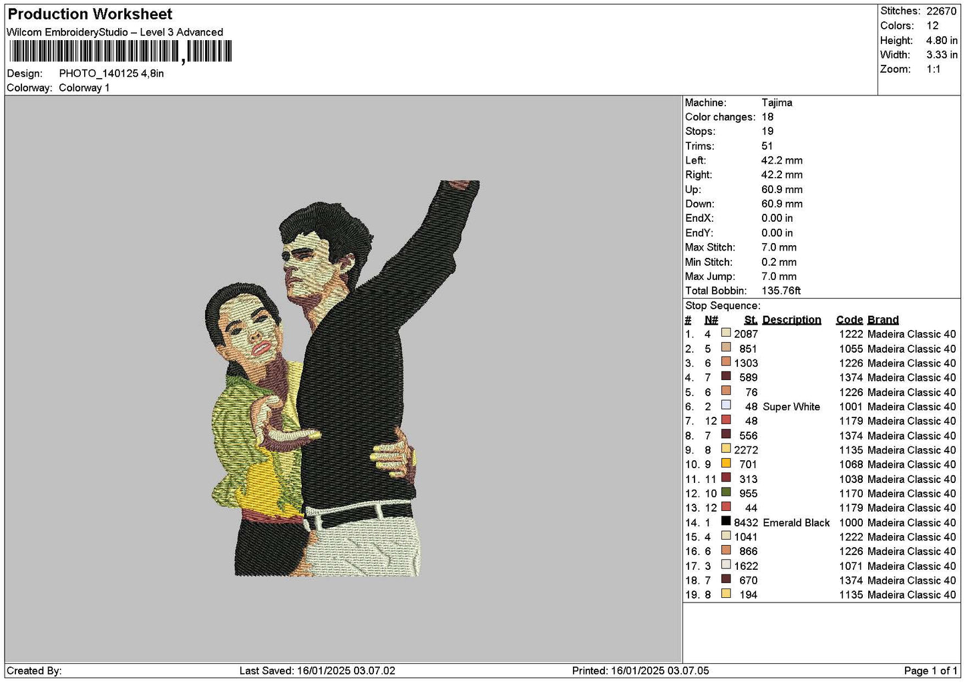Screen dimensions: 965x682
Task: Click the color swatch in stop sequence row 1
Action: (x=726, y=333)
